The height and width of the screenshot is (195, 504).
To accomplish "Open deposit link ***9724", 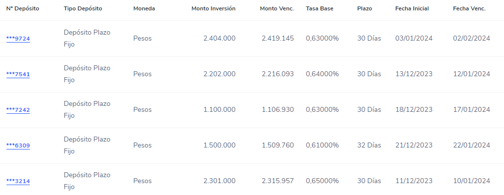I will (x=18, y=39).
